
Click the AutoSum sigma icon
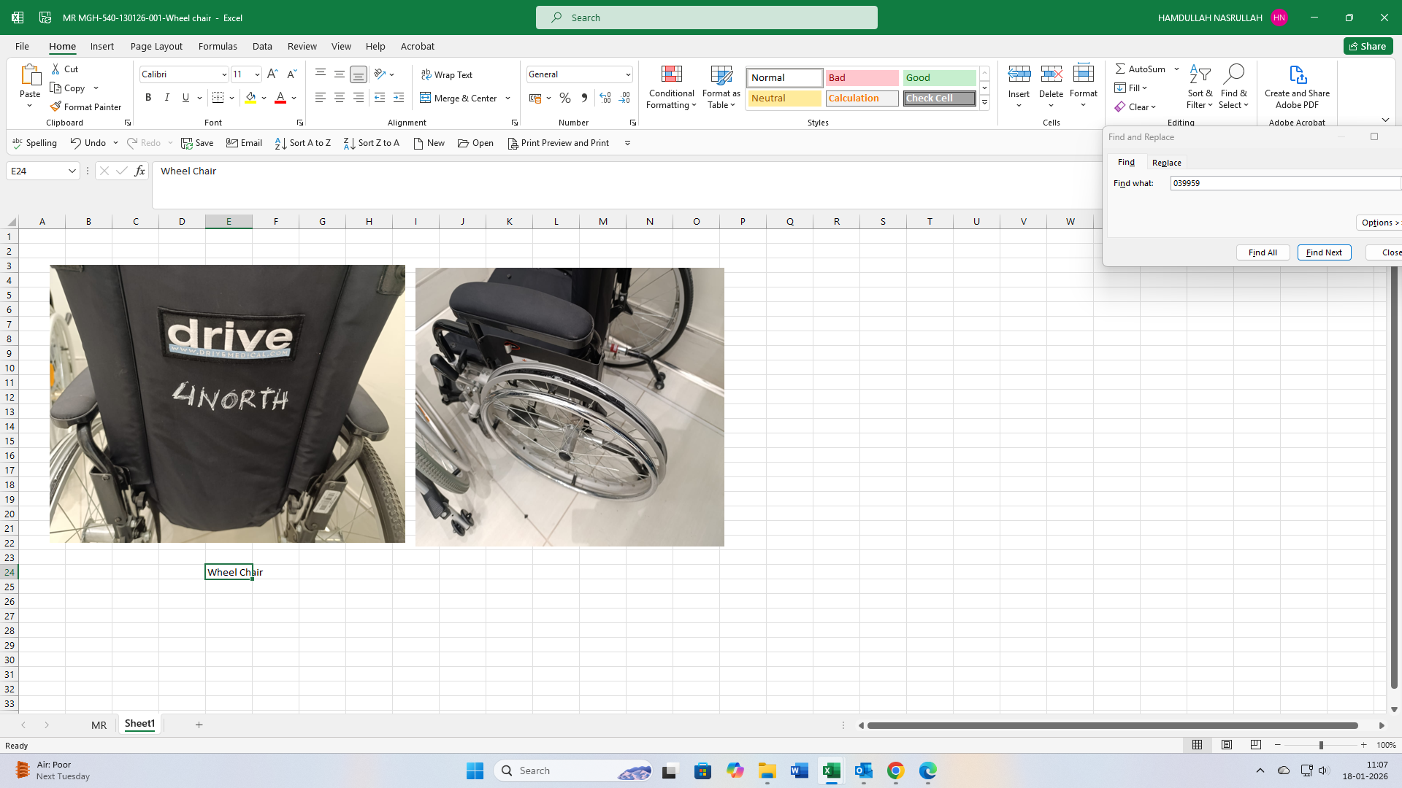(1119, 69)
